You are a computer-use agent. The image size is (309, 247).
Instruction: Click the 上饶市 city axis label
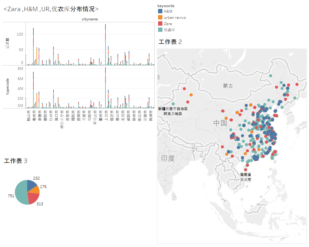[106, 115]
